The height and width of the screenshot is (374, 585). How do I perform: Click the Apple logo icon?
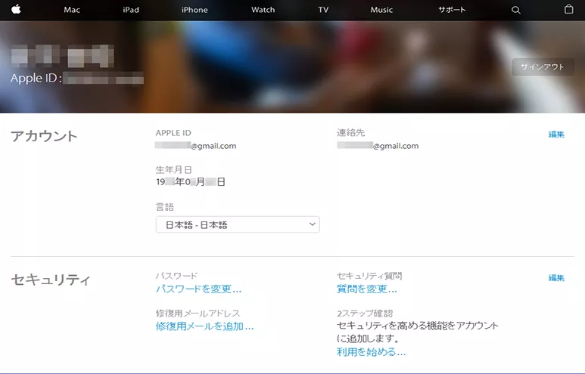(x=15, y=10)
